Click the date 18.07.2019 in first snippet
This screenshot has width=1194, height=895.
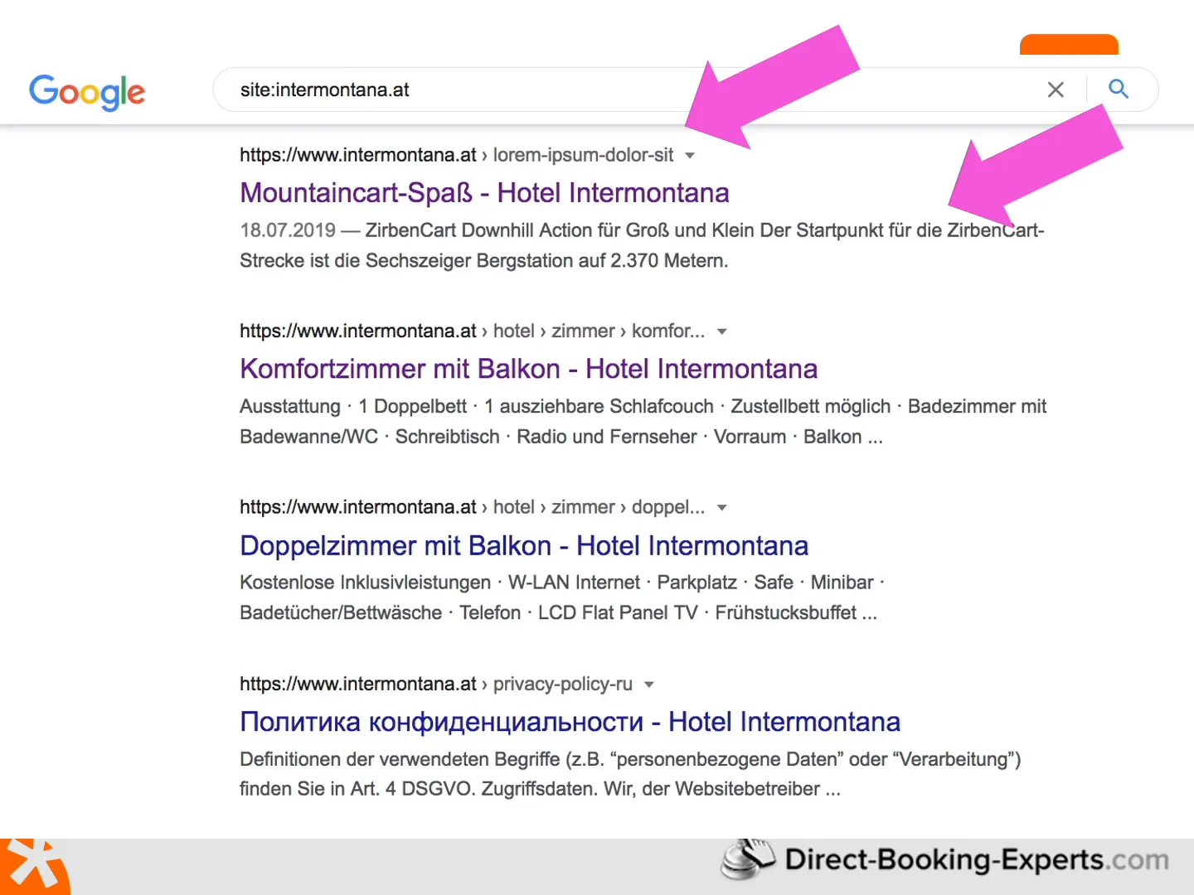coord(288,230)
